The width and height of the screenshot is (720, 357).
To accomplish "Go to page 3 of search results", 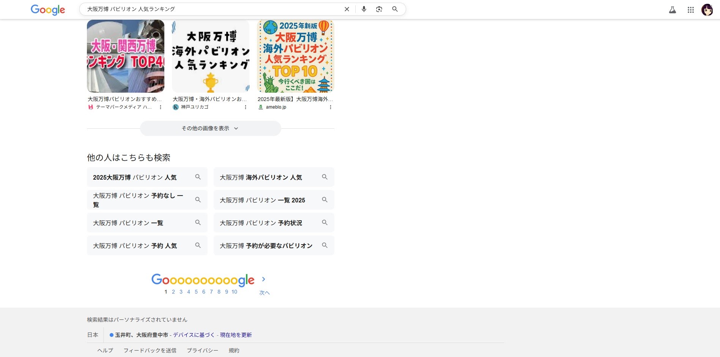I will click(181, 292).
